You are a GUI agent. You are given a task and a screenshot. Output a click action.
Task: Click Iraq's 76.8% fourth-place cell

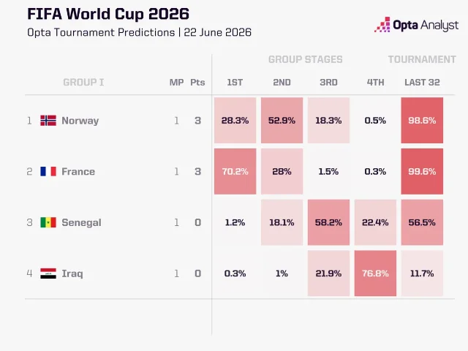pyautogui.click(x=375, y=273)
